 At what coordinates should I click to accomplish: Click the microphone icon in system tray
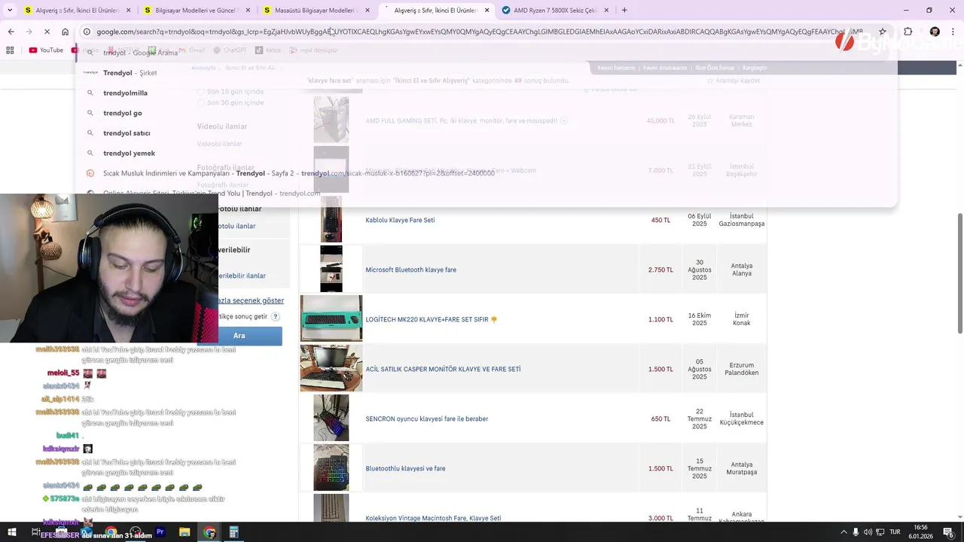click(856, 532)
